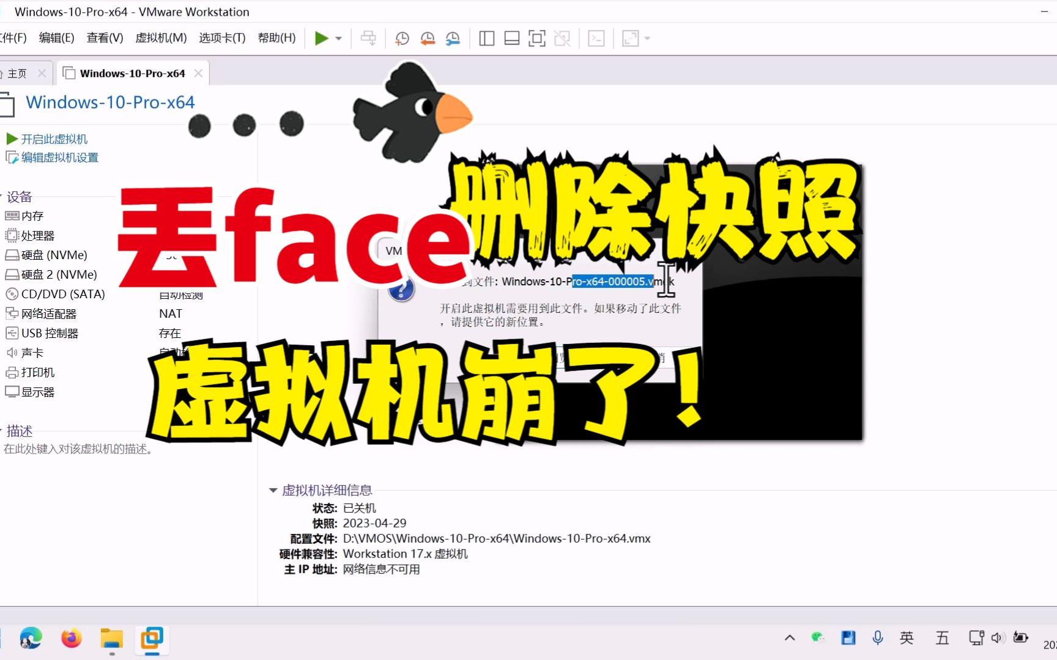Take a snapshot using clock icon
Screen dimensions: 1057x660
point(402,38)
